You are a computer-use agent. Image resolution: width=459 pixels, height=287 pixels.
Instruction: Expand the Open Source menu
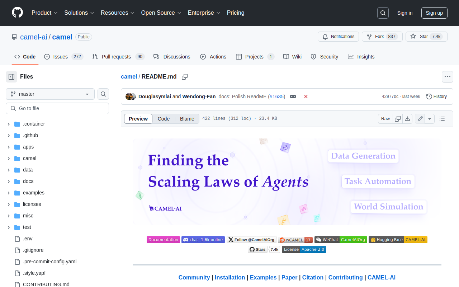click(x=161, y=13)
